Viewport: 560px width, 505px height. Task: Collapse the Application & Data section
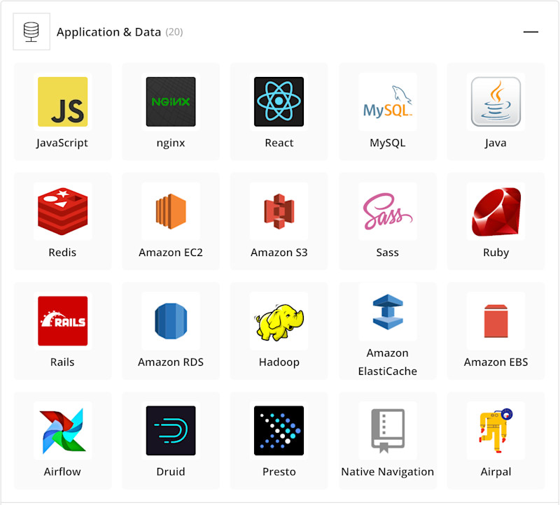point(531,31)
